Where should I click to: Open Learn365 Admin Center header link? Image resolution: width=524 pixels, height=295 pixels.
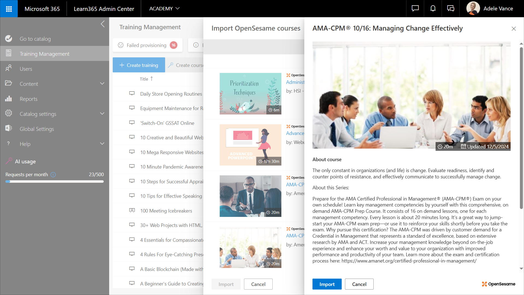[104, 9]
